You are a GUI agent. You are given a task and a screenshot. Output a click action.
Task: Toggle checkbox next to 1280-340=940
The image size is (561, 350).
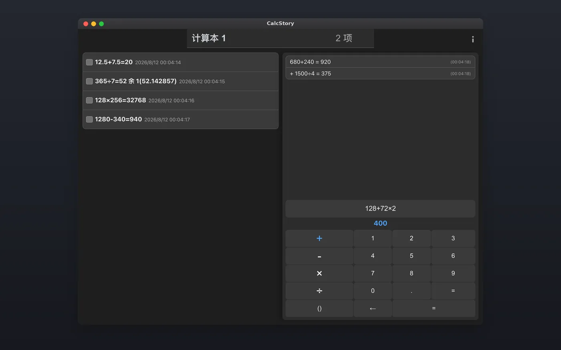89,119
